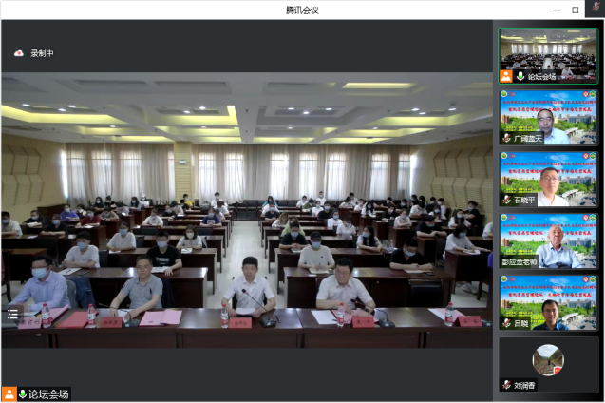Maximize the 腾讯会议 window

575,10
